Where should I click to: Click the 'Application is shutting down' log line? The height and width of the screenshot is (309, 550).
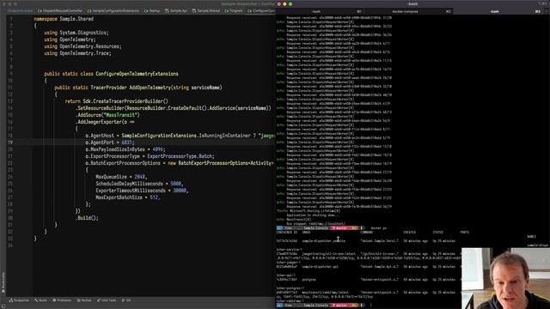(313, 215)
